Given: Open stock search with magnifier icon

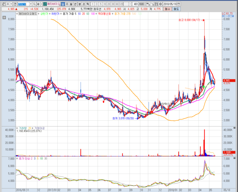Looking at the screenshot, I should click(x=35, y=4).
